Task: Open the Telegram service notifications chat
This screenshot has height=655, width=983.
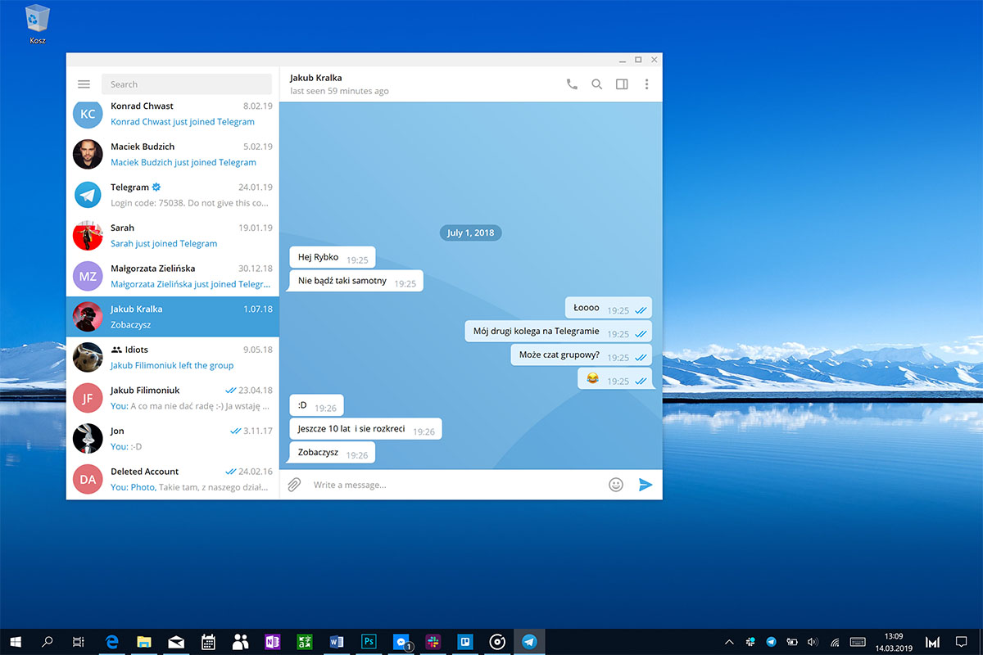Action: coord(173,195)
